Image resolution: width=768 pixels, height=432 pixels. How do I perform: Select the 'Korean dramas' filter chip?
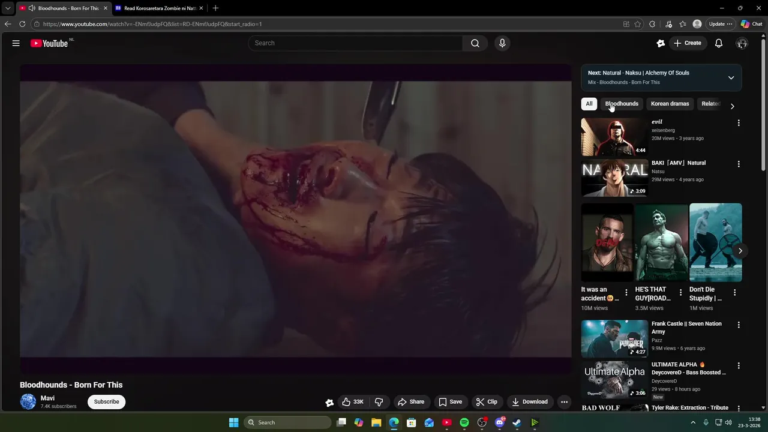670,104
